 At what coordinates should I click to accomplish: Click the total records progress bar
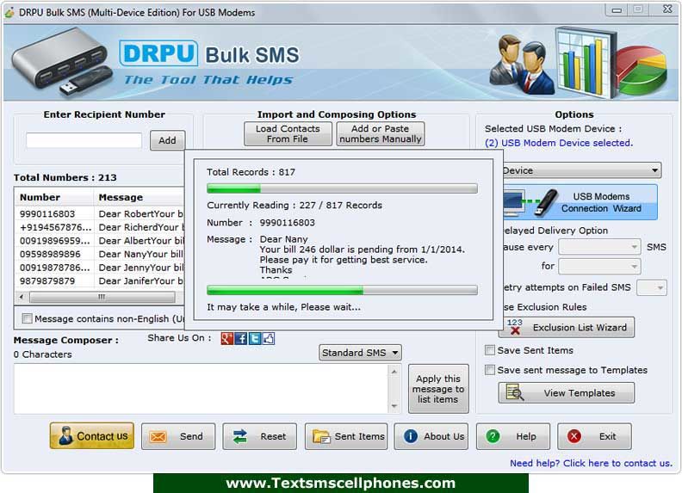343,188
